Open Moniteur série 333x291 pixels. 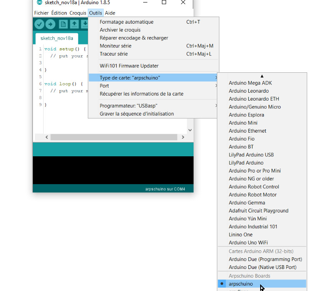pos(154,46)
